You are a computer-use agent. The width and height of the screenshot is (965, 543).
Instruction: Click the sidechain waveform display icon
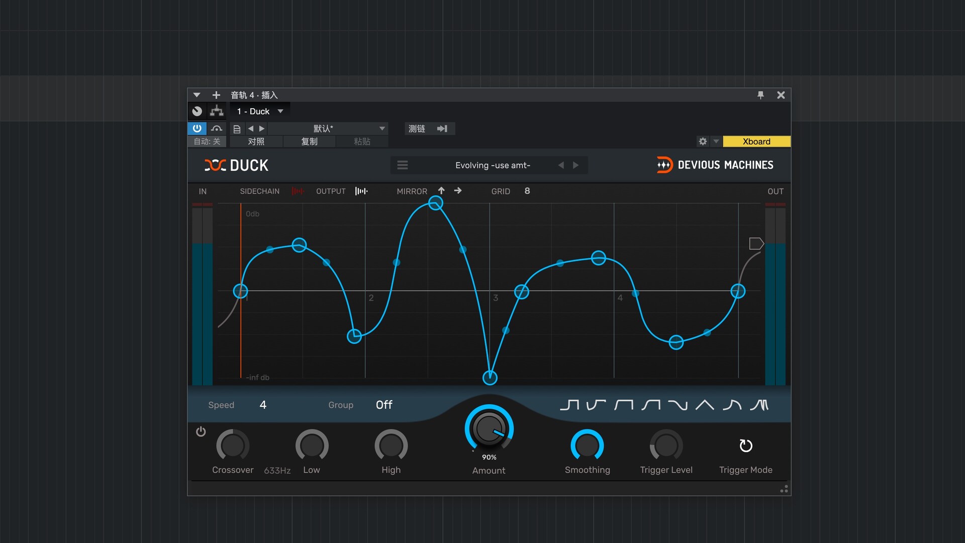click(x=298, y=191)
